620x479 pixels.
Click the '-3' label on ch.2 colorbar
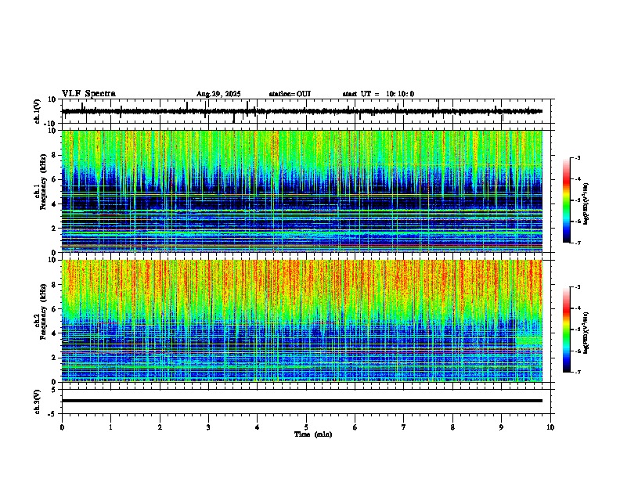click(x=578, y=287)
